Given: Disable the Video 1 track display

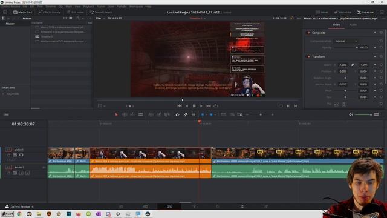Looking at the screenshot, I should 21,155.
